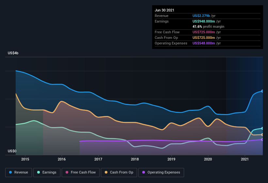Select the Cash From Op end-point marker
The height and width of the screenshot is (183, 268).
click(x=262, y=135)
